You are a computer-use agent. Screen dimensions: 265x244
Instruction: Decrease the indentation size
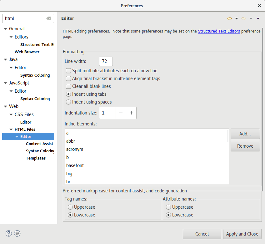(121, 113)
